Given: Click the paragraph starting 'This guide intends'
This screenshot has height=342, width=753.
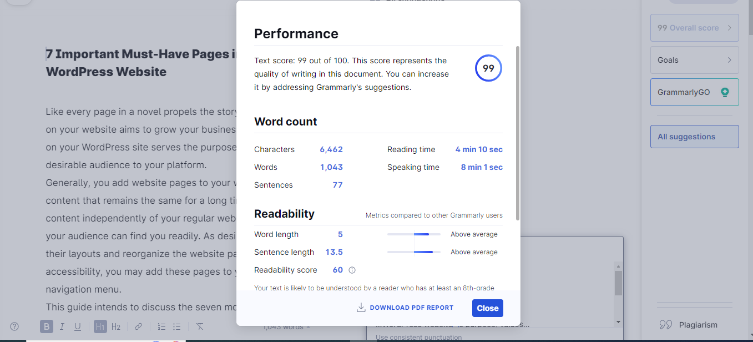Looking at the screenshot, I should 141,307.
